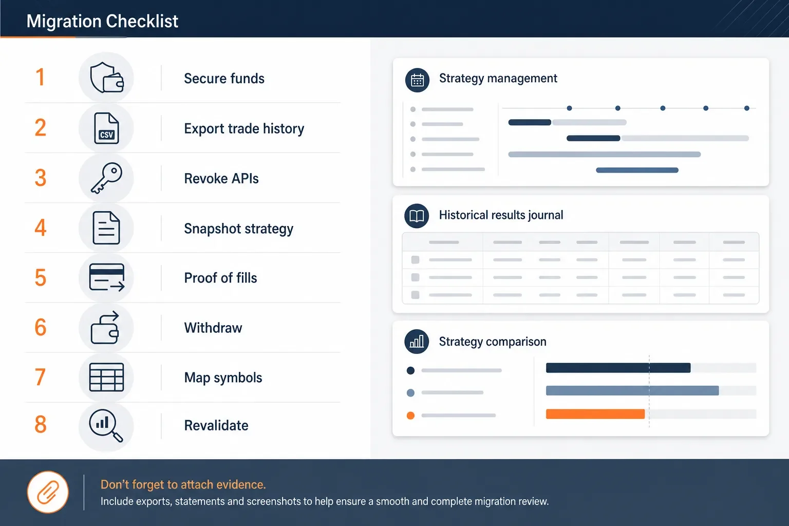Click the medium blue bar in Strategy comparison
The width and height of the screenshot is (789, 526).
click(x=632, y=391)
